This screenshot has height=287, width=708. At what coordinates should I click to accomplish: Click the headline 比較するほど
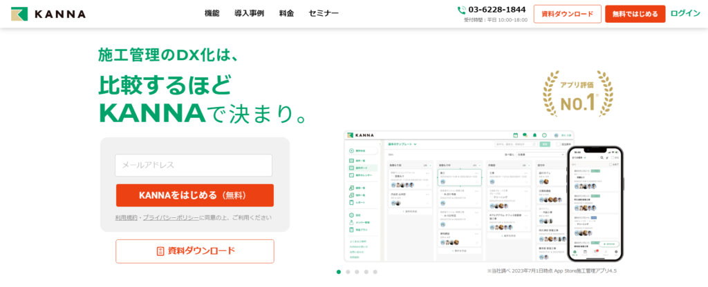tap(165, 85)
